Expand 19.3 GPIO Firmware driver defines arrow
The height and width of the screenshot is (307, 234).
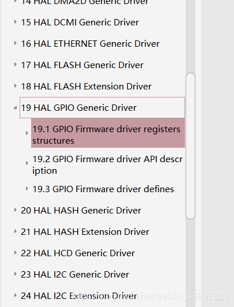(x=27, y=189)
